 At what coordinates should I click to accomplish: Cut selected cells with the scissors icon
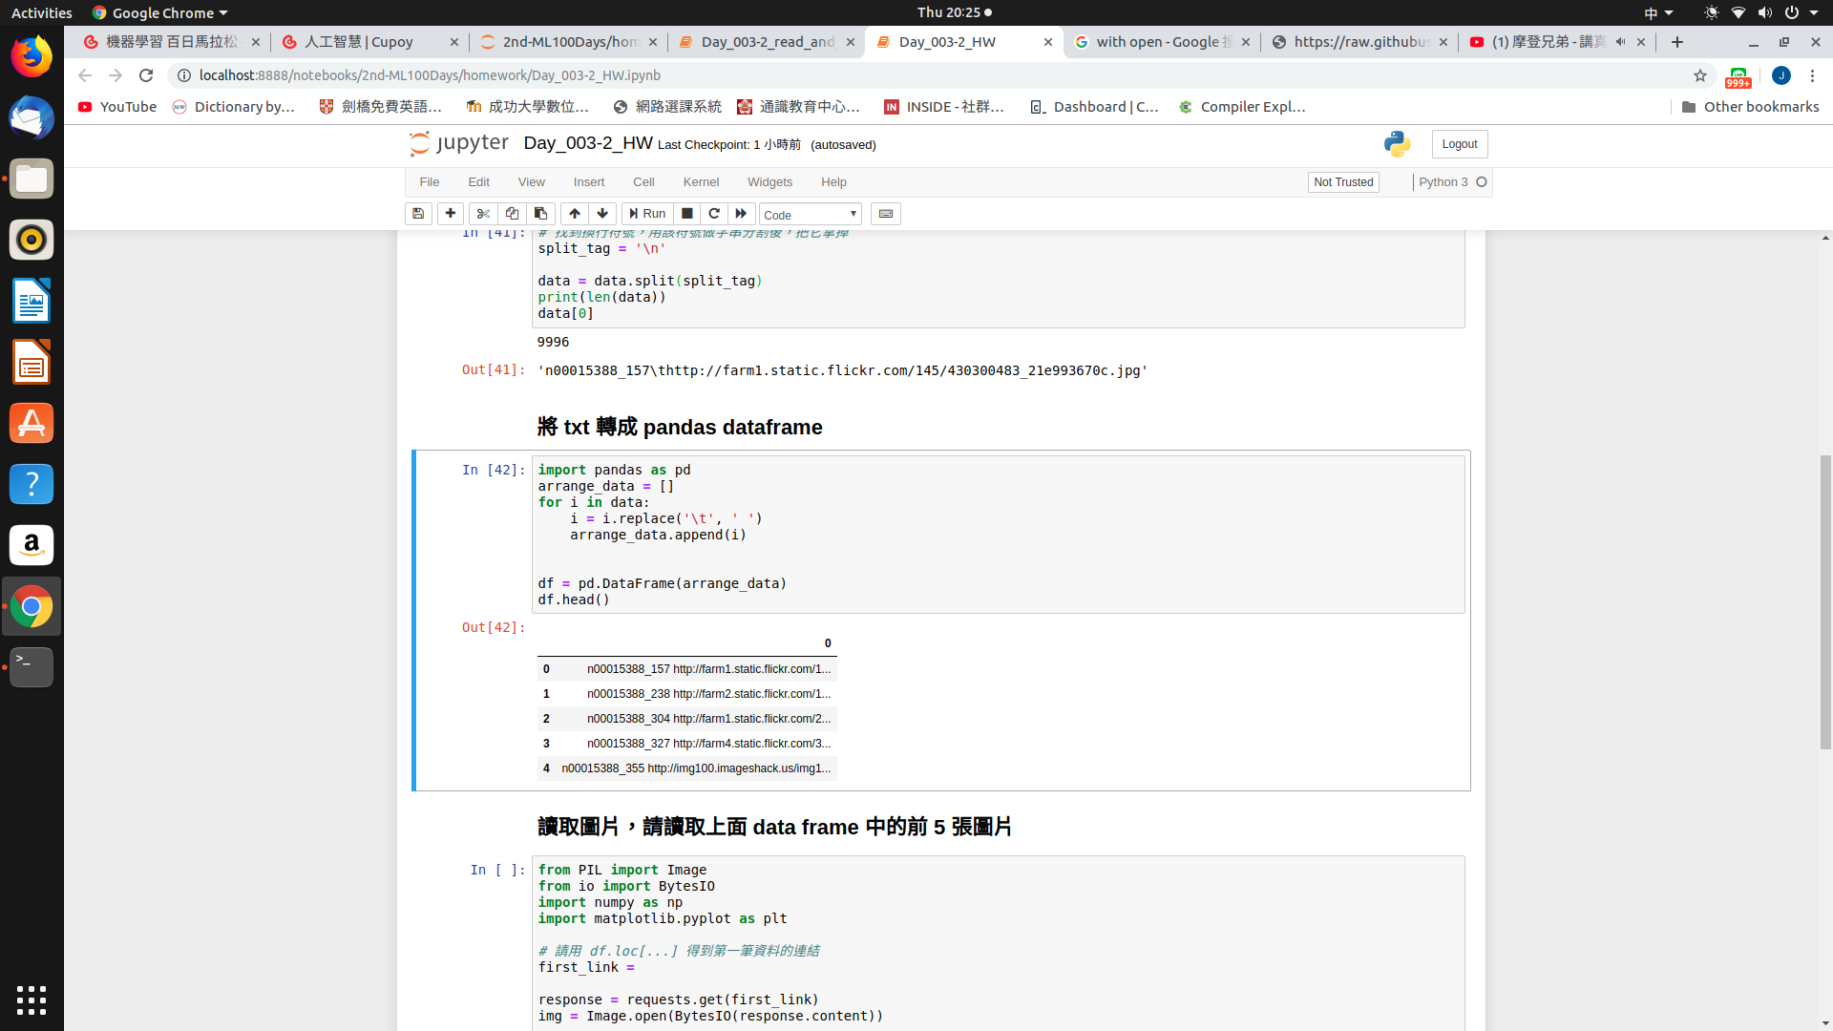click(483, 214)
